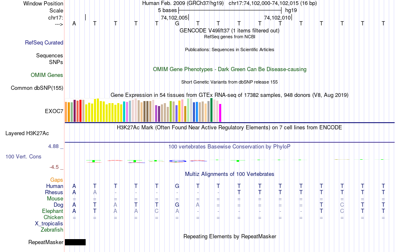Click the GENCODE V49lift37 track title
The height and width of the screenshot is (252, 395).
coord(230,30)
